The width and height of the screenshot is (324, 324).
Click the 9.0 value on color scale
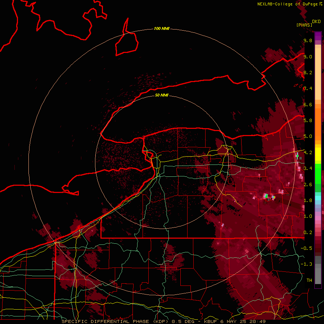tap(308, 57)
